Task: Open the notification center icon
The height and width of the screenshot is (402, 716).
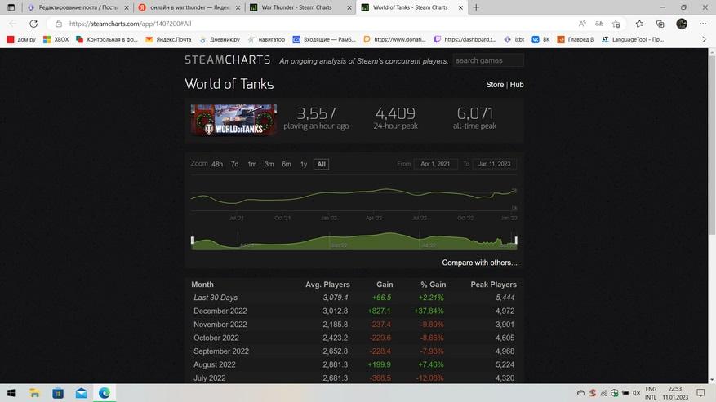Action: tap(700, 393)
